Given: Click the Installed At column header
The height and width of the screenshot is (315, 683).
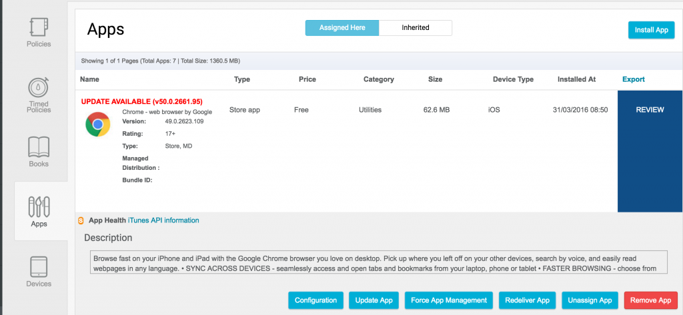Looking at the screenshot, I should [577, 79].
